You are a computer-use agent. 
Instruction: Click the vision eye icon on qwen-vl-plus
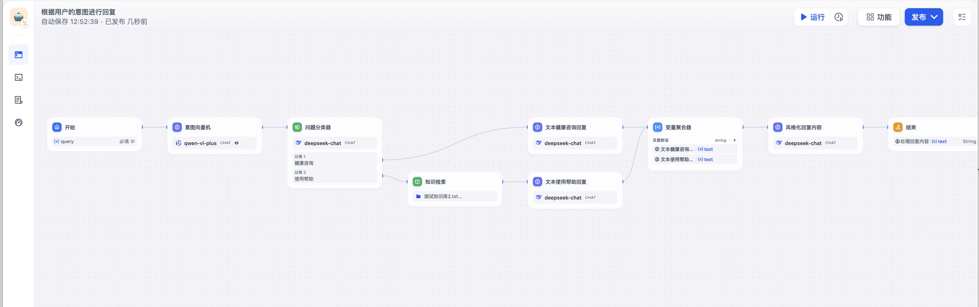237,143
